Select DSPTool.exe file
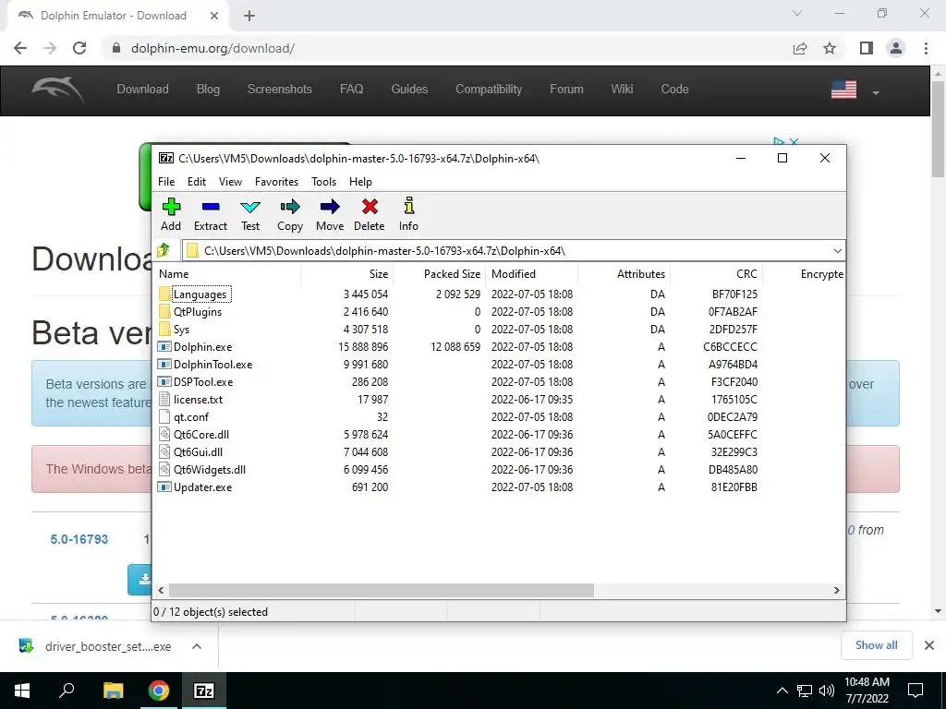This screenshot has height=709, width=946. click(x=203, y=381)
